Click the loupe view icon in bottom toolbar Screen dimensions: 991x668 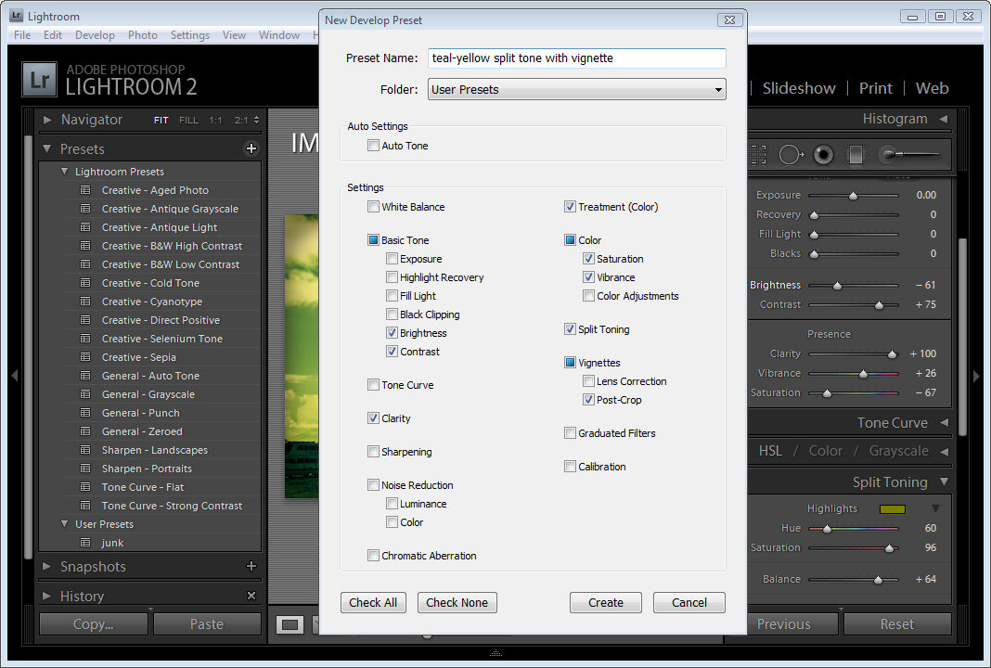coord(290,624)
